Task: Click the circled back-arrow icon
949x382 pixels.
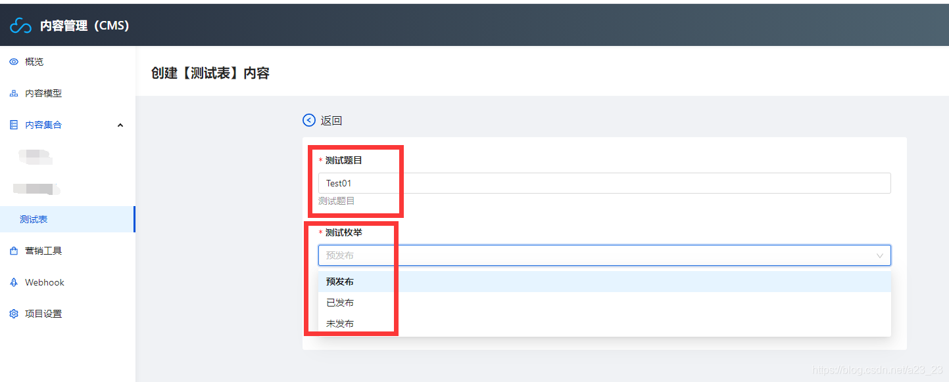Action: coord(309,120)
